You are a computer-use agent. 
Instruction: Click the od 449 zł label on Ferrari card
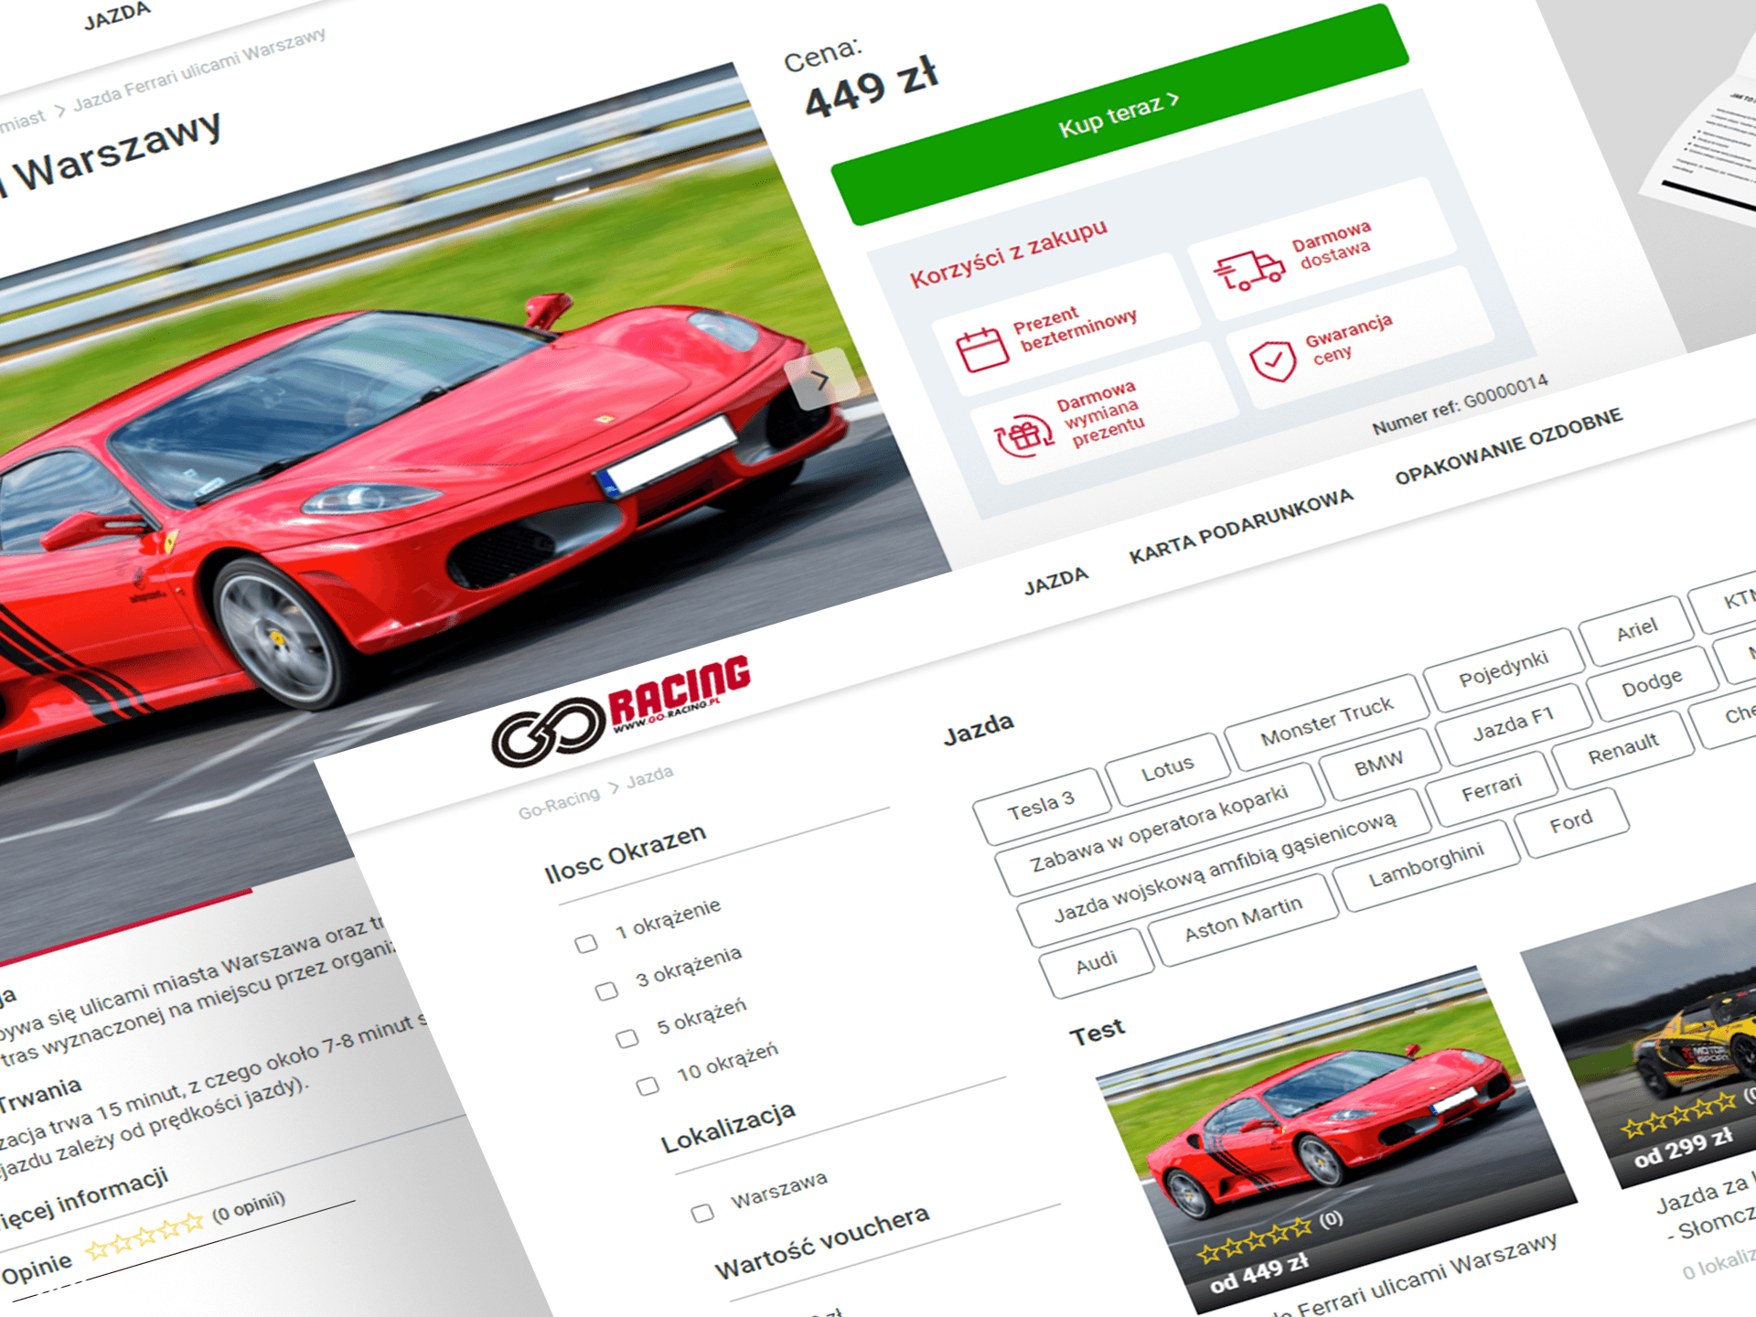tap(1258, 1272)
